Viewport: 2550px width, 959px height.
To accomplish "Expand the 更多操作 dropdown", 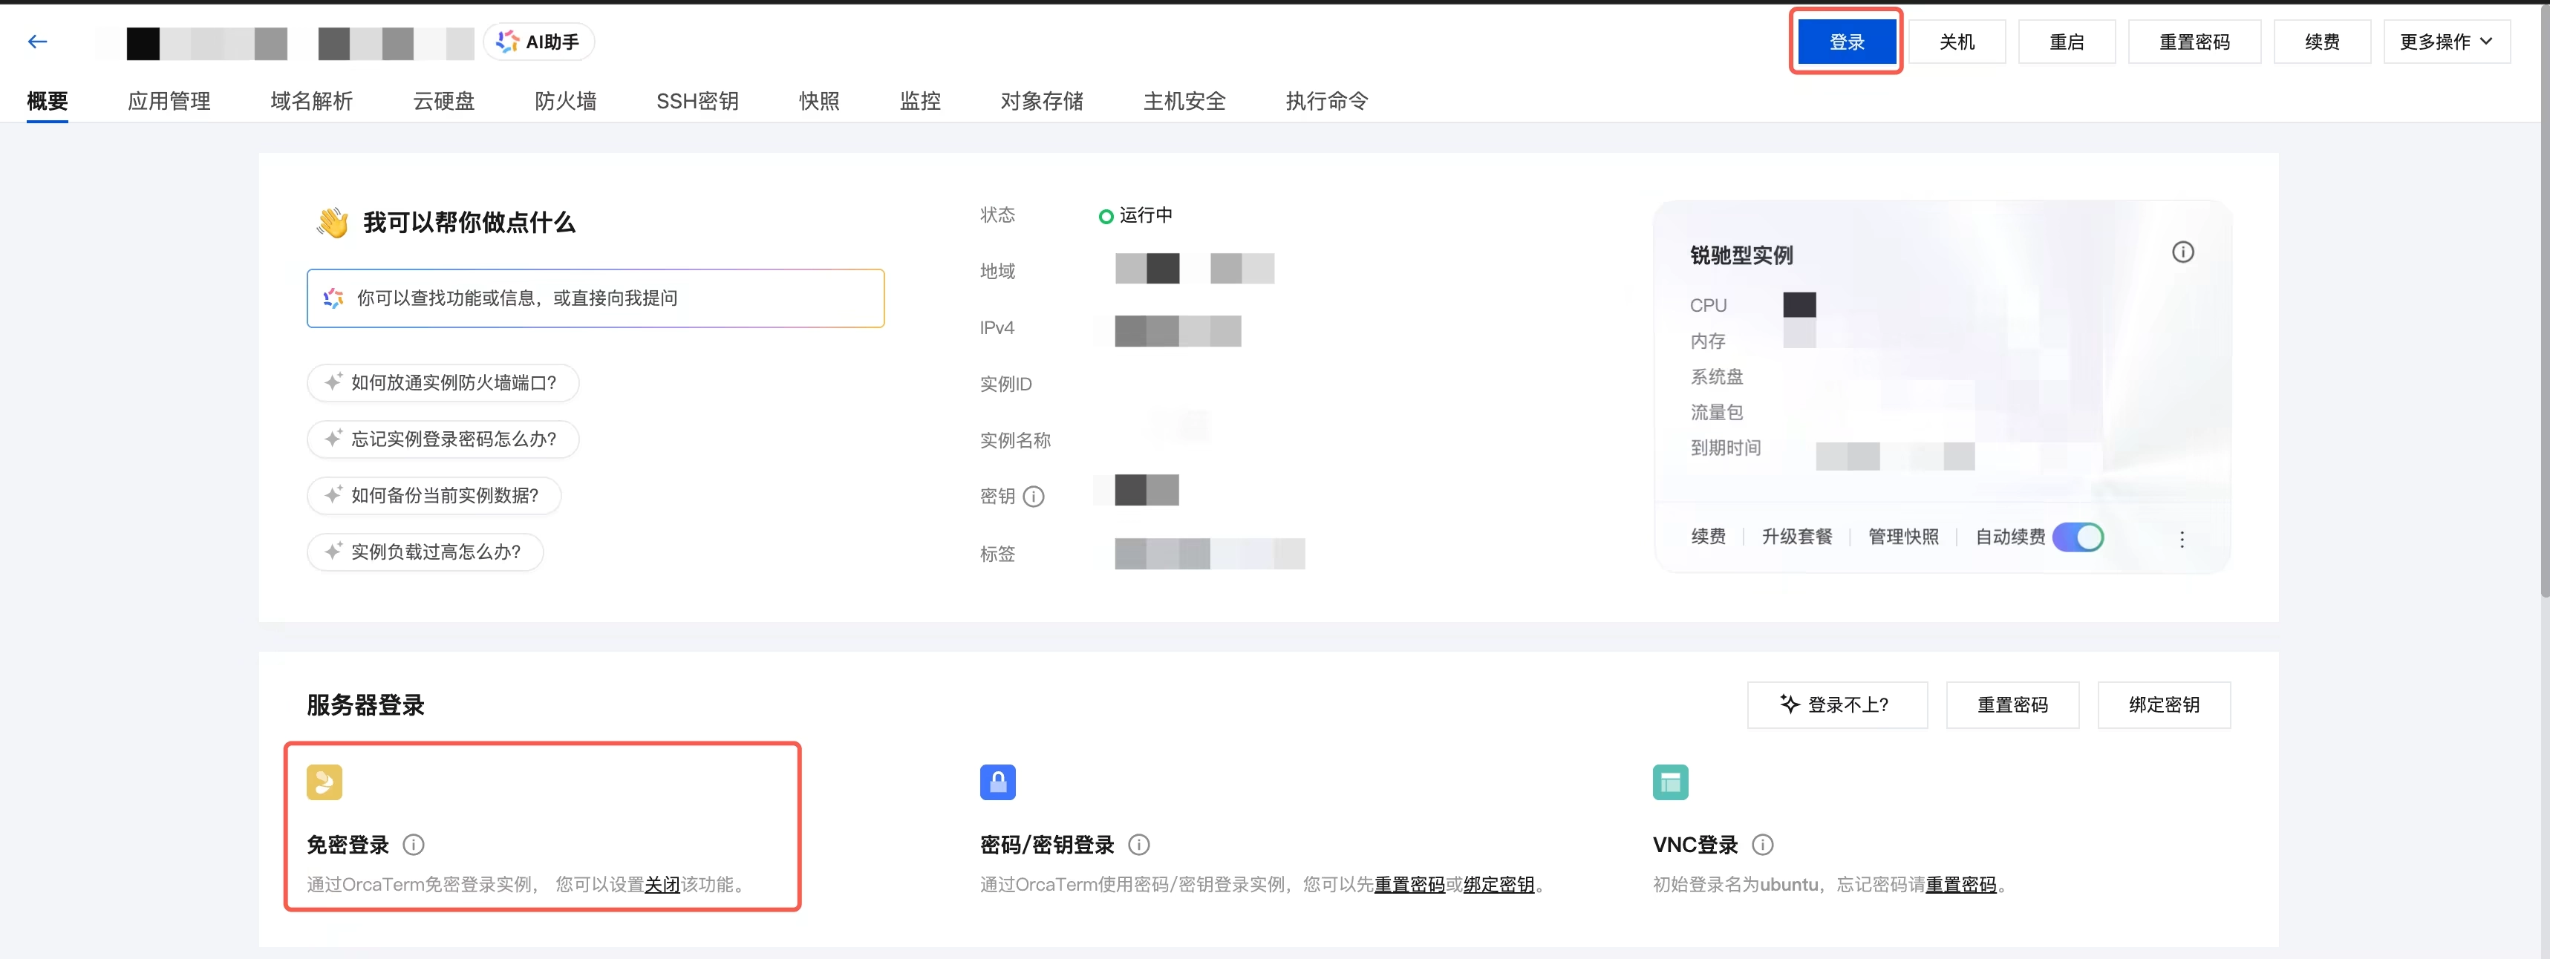I will [2446, 42].
